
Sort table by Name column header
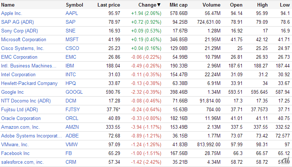click(x=8, y=5)
